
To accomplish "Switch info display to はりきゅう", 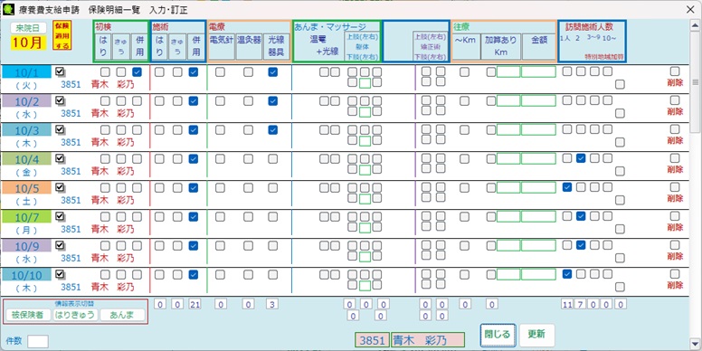I will (75, 315).
